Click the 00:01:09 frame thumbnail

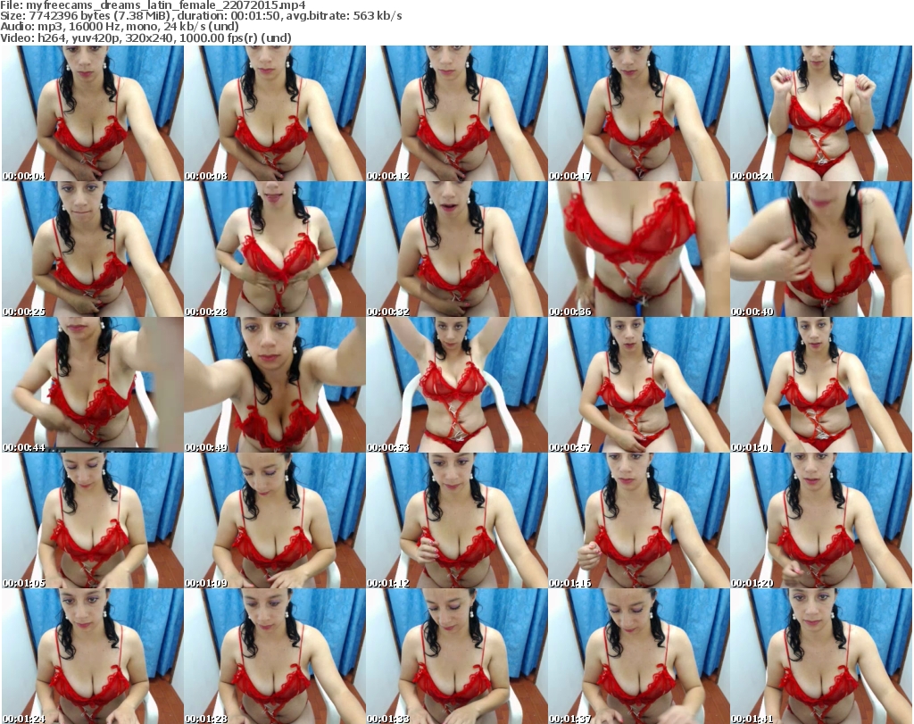pos(275,520)
